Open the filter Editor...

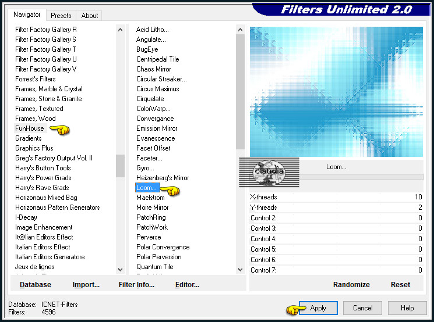point(187,285)
